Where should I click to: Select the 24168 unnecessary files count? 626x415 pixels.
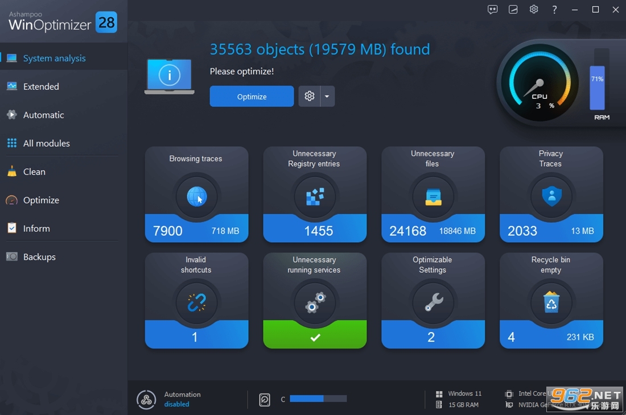(407, 231)
